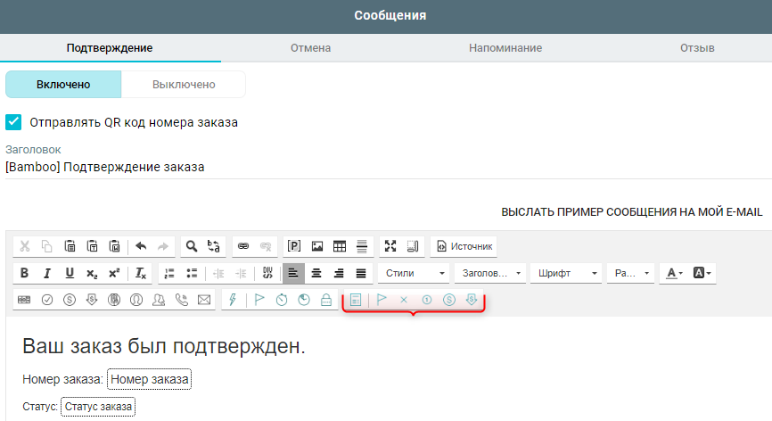The image size is (772, 421).
Task: Click the single person avatar icon
Action: 136,300
